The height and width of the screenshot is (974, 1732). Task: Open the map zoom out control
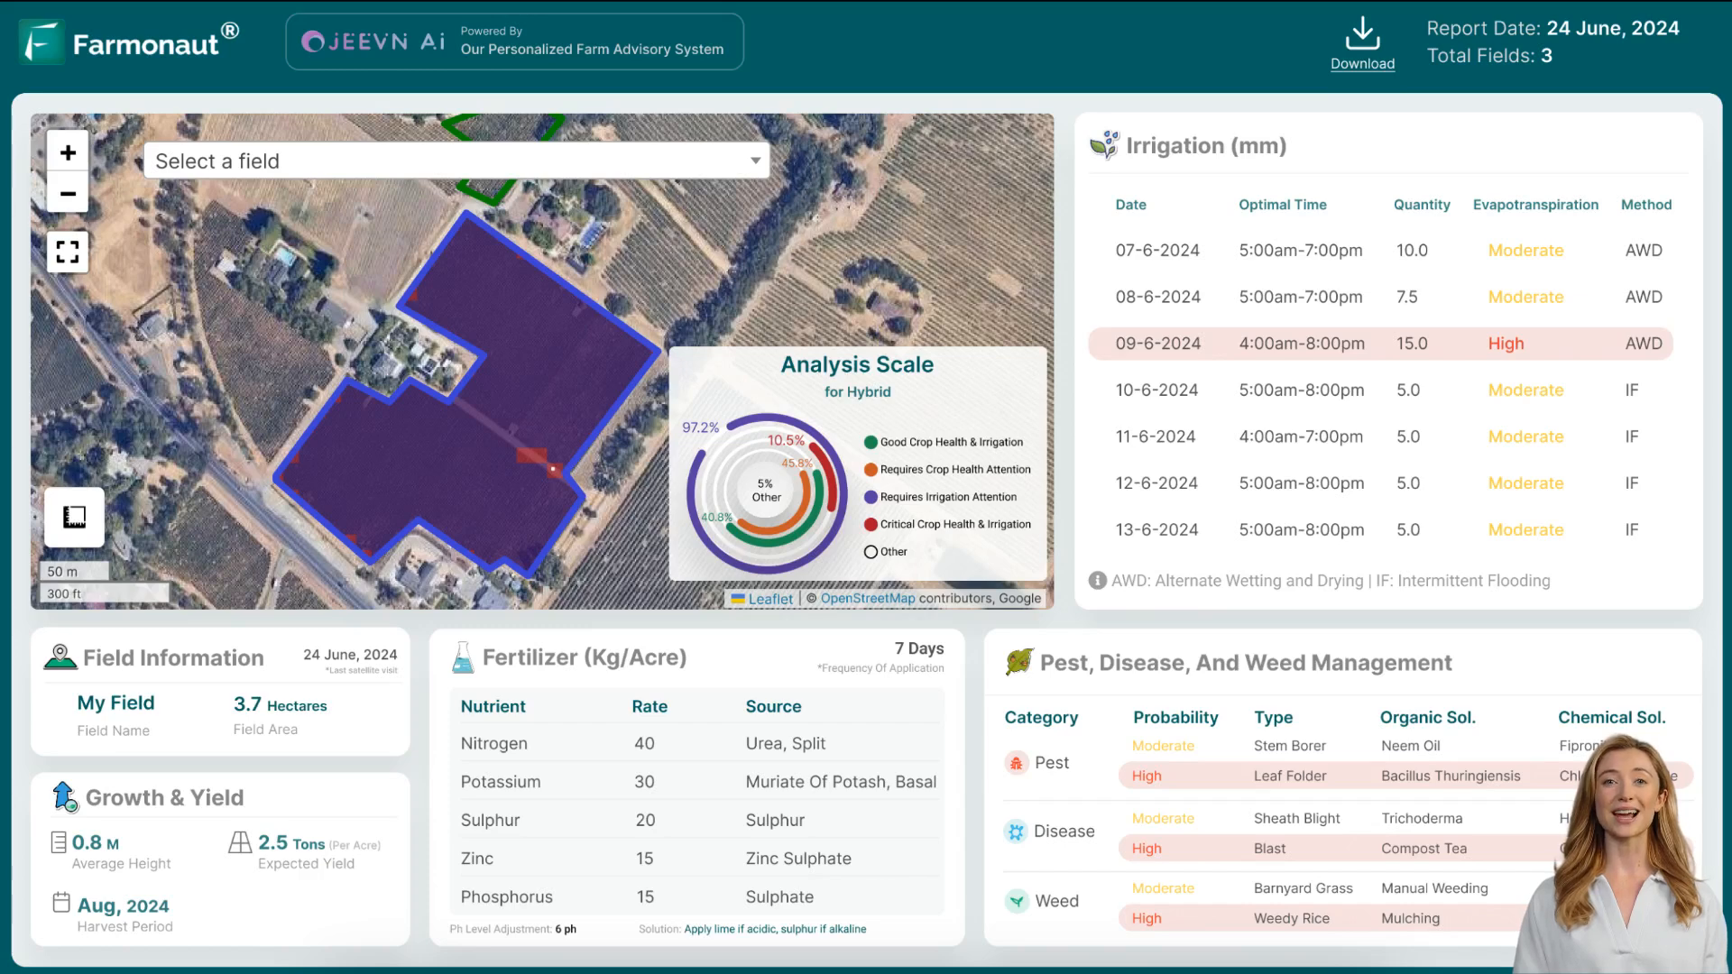pos(68,194)
